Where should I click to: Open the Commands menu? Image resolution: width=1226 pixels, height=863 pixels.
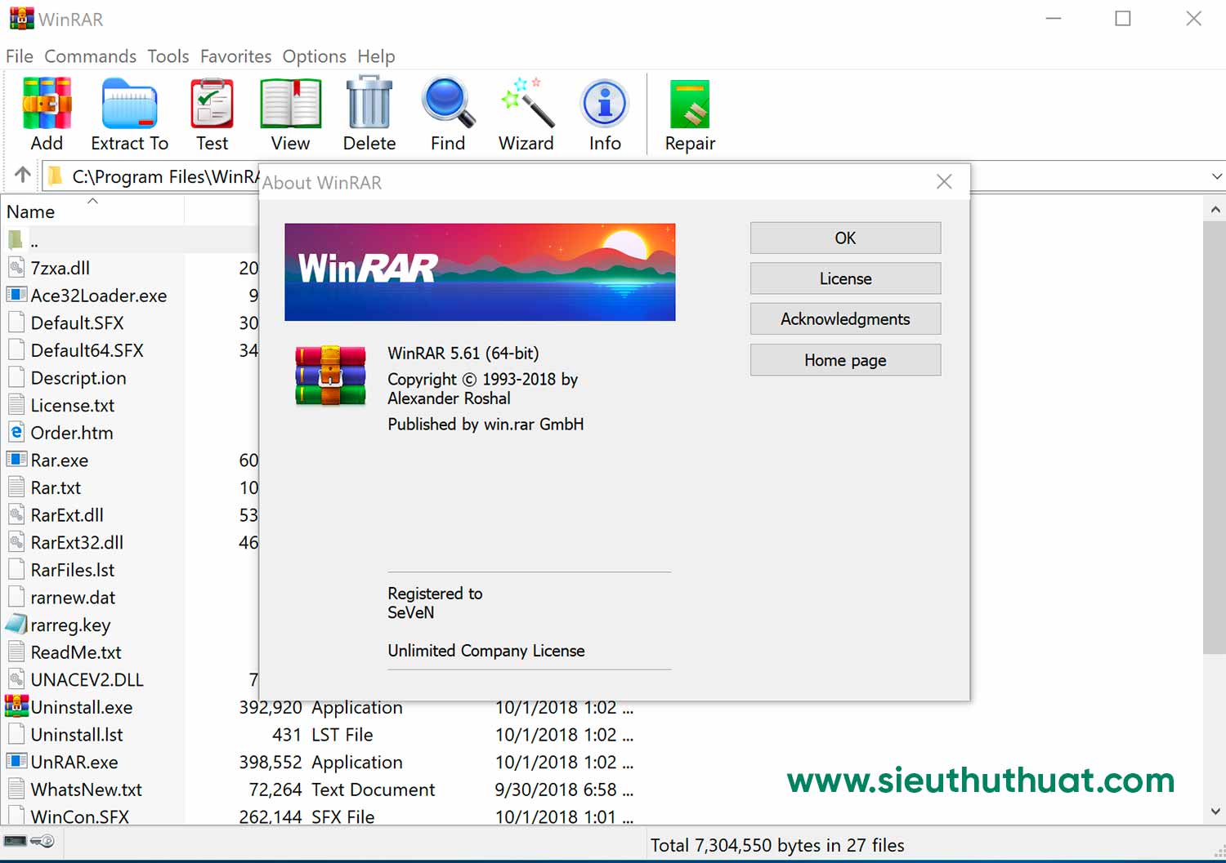tap(91, 56)
